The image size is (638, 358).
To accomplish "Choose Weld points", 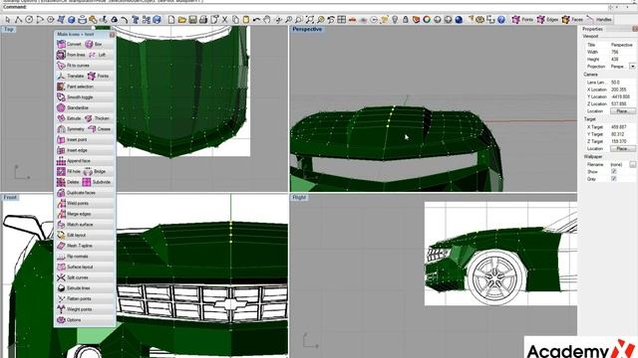I will [73, 203].
